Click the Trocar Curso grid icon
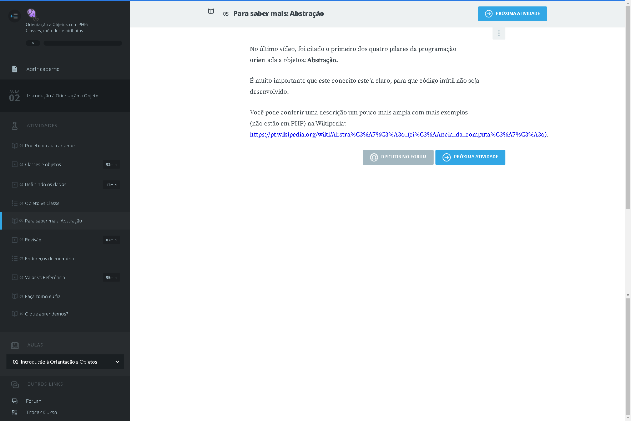 15,412
